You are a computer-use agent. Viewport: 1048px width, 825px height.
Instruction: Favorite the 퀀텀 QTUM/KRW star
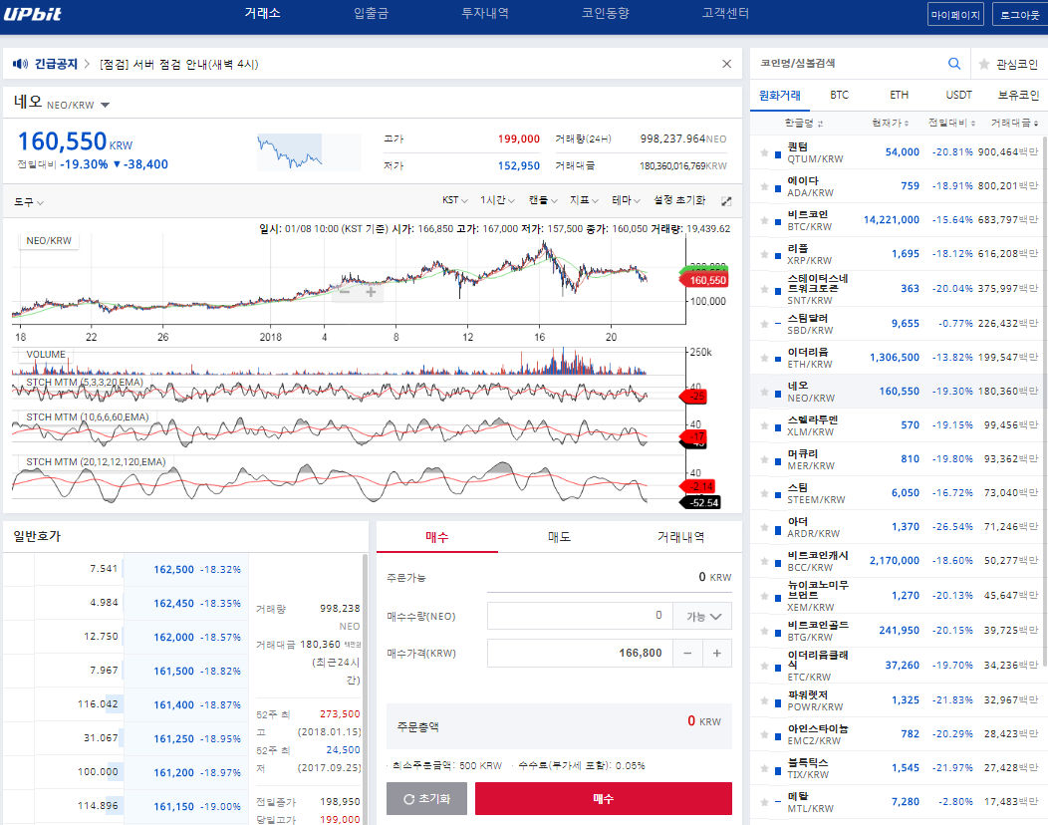pos(764,153)
